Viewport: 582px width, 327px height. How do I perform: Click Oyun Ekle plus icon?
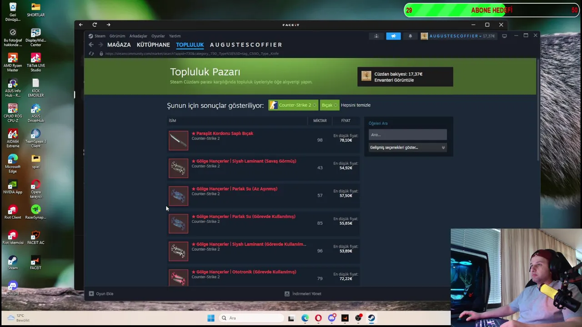pos(91,293)
